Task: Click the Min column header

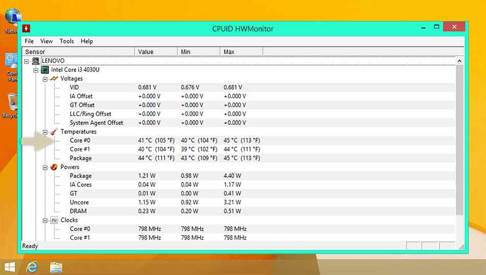Action: click(x=199, y=52)
